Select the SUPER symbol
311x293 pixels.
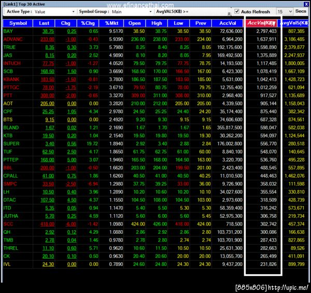coord(11,144)
